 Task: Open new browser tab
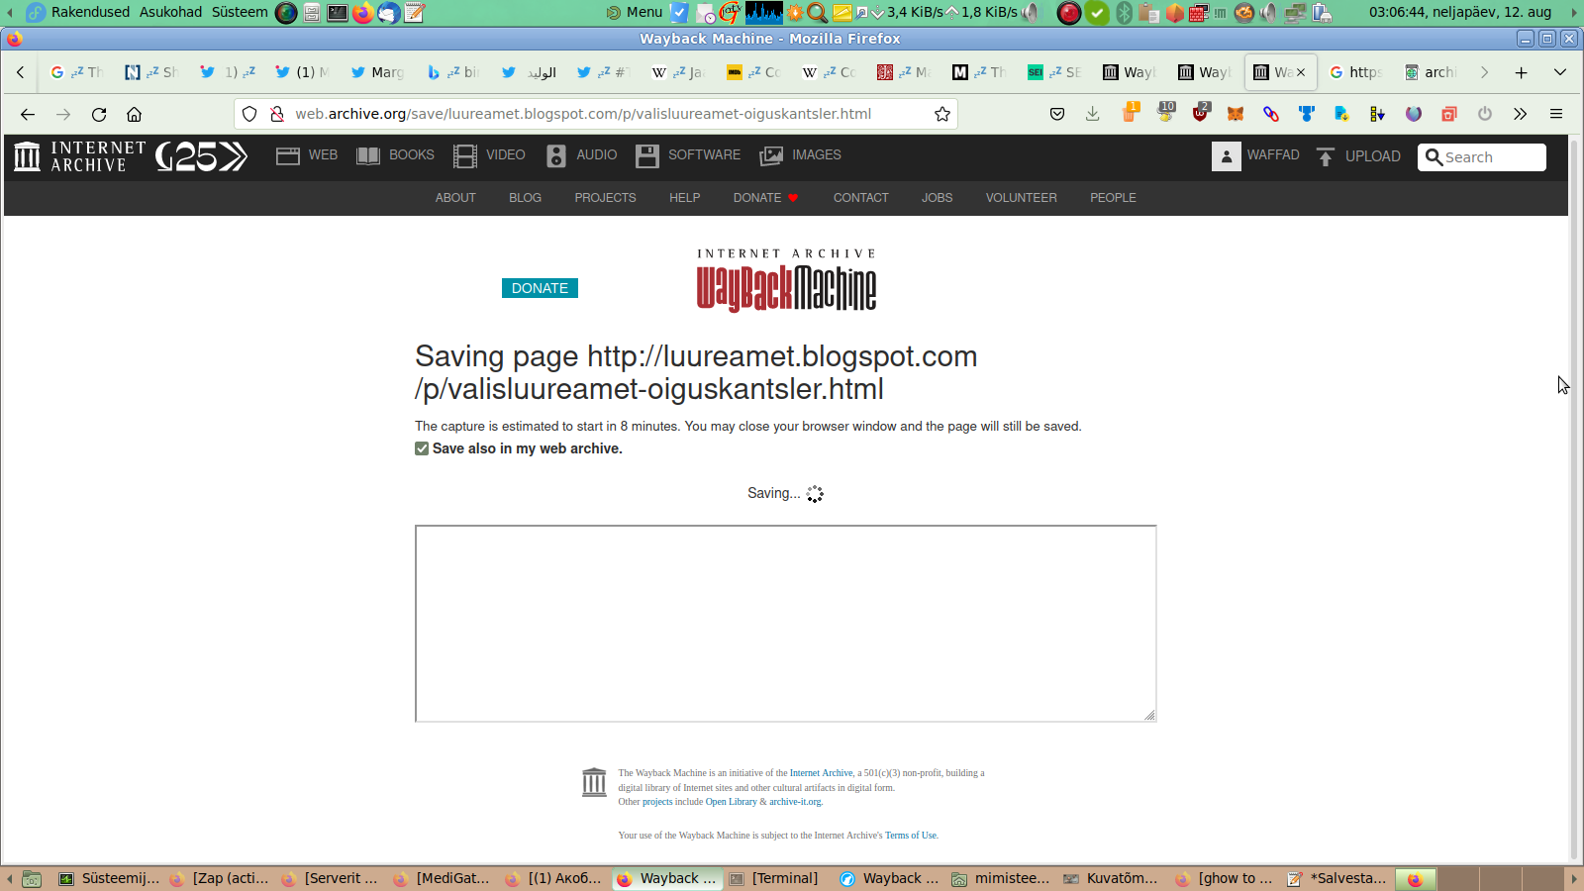[x=1522, y=72]
